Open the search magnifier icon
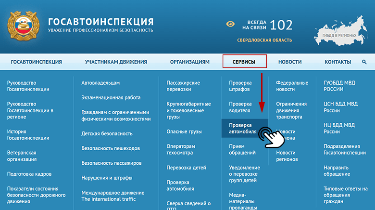Screen dimensions: 375x210 364,62
